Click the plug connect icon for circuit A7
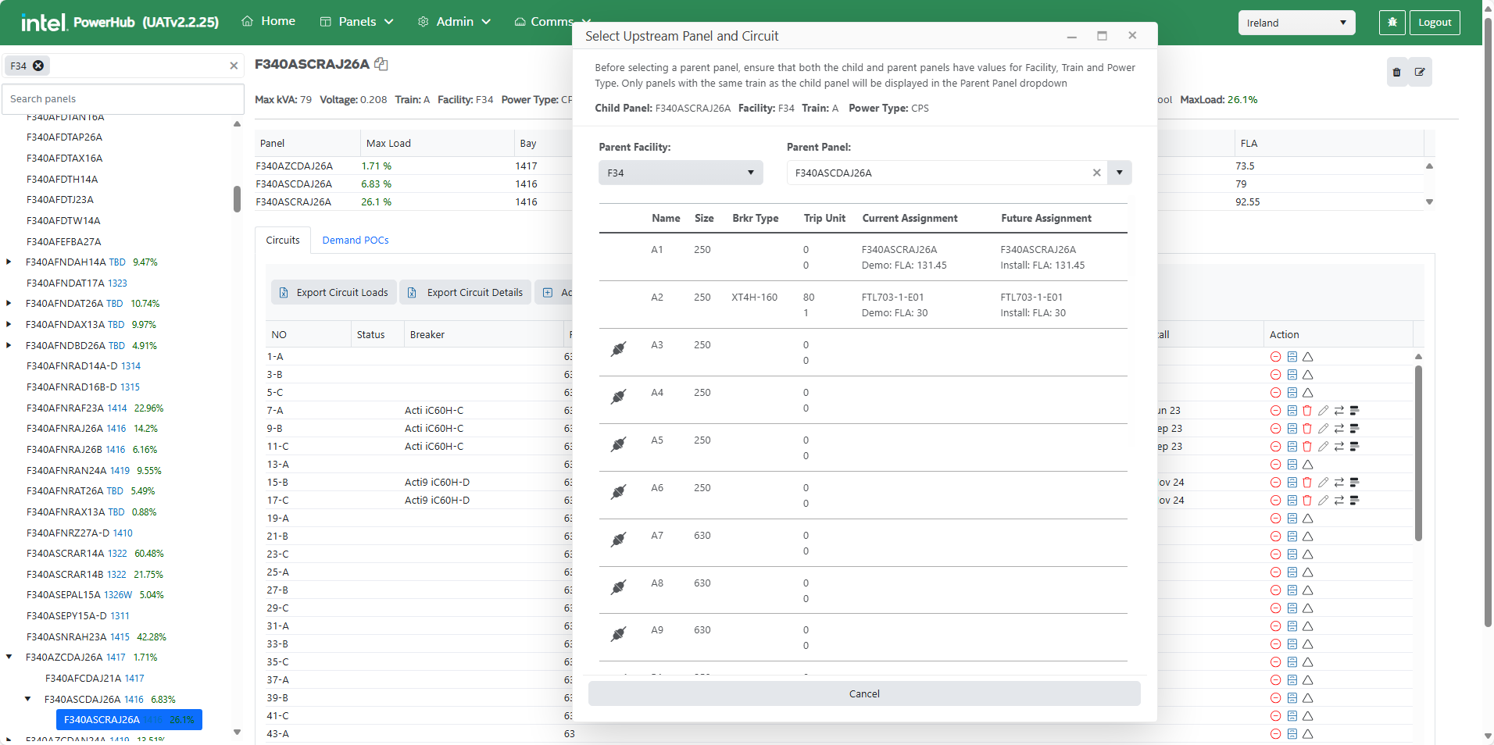 [x=618, y=540]
